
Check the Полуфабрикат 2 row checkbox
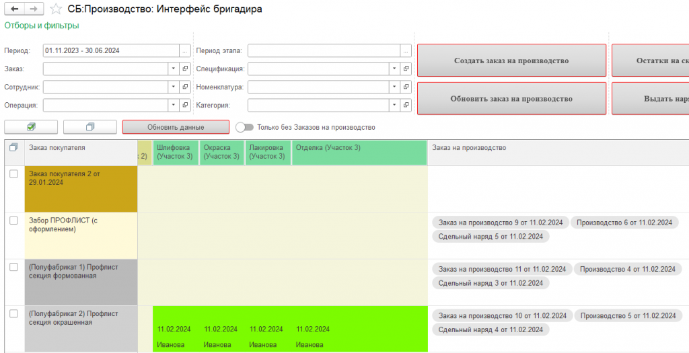click(13, 313)
